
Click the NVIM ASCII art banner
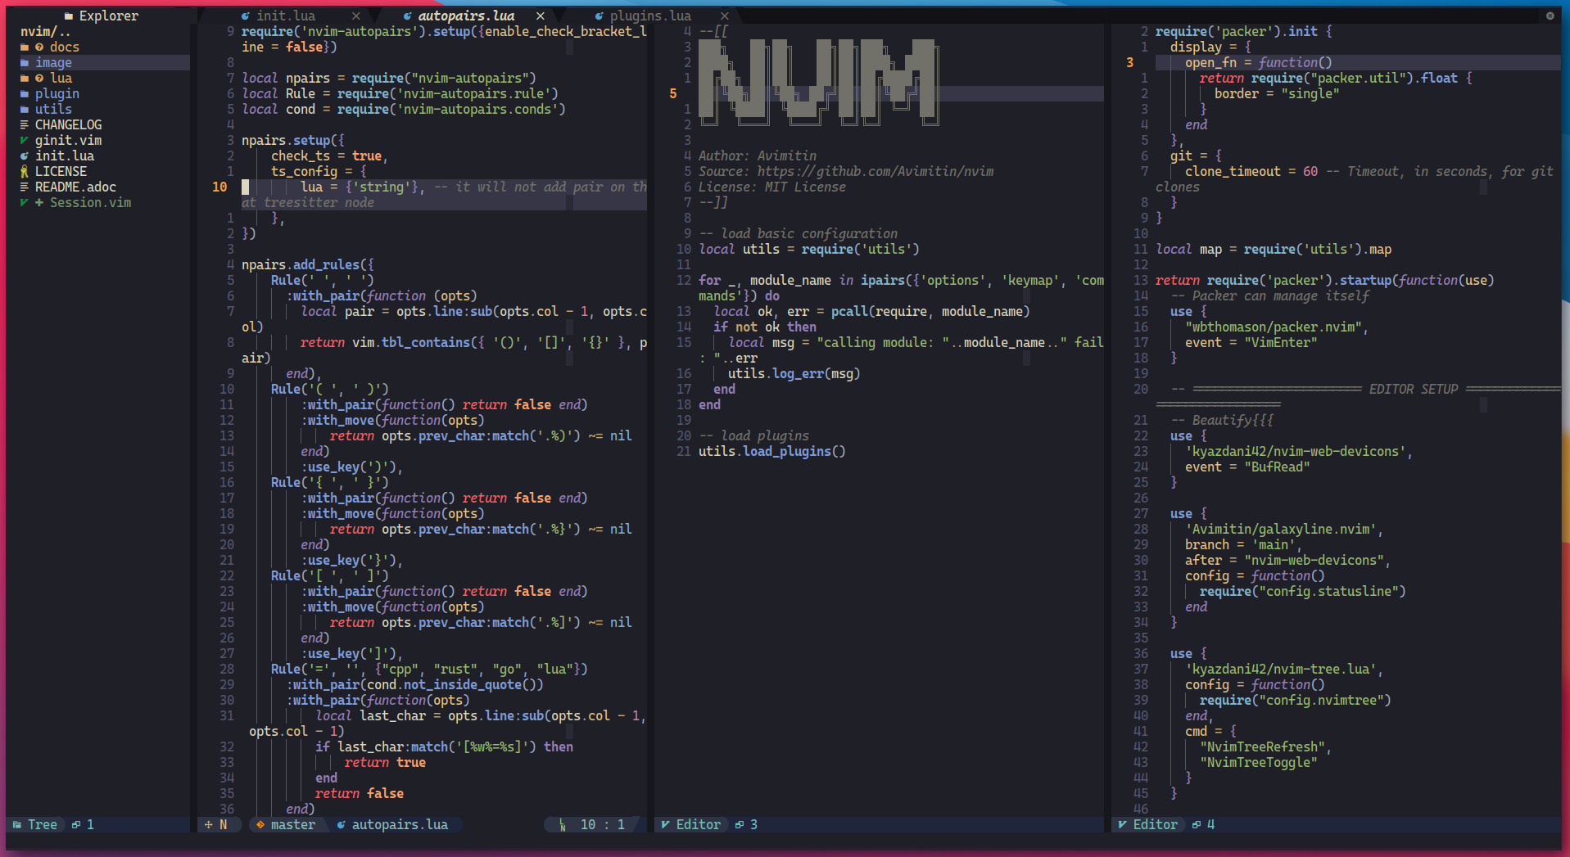(x=818, y=82)
